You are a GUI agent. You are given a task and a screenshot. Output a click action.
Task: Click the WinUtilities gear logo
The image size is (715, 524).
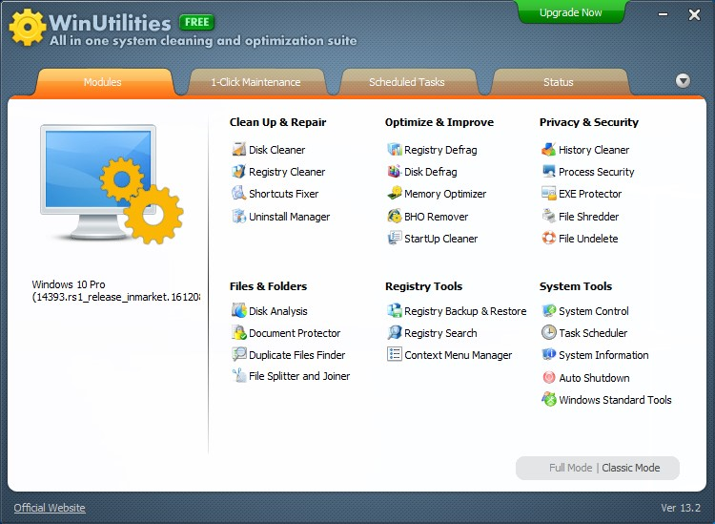tap(28, 28)
